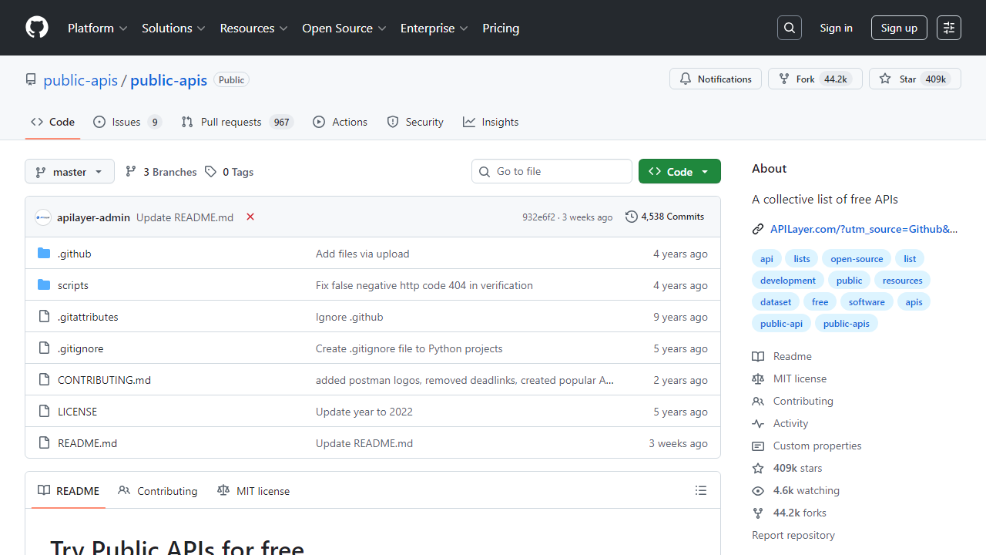This screenshot has width=986, height=555.
Task: Click the GitHub home logo
Action: (x=36, y=28)
